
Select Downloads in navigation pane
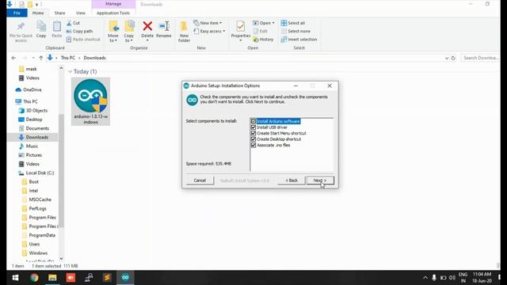37,137
